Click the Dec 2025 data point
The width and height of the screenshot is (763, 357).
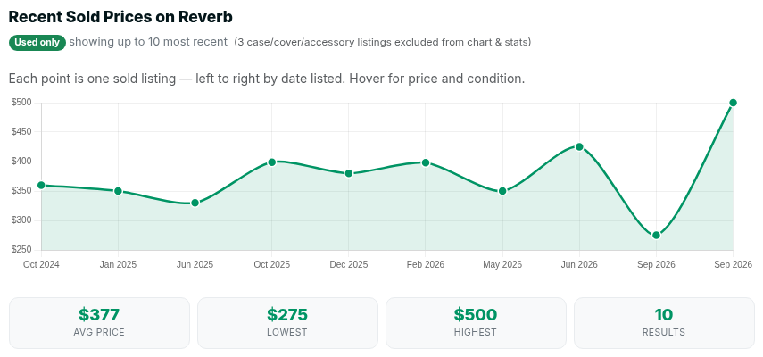point(348,174)
